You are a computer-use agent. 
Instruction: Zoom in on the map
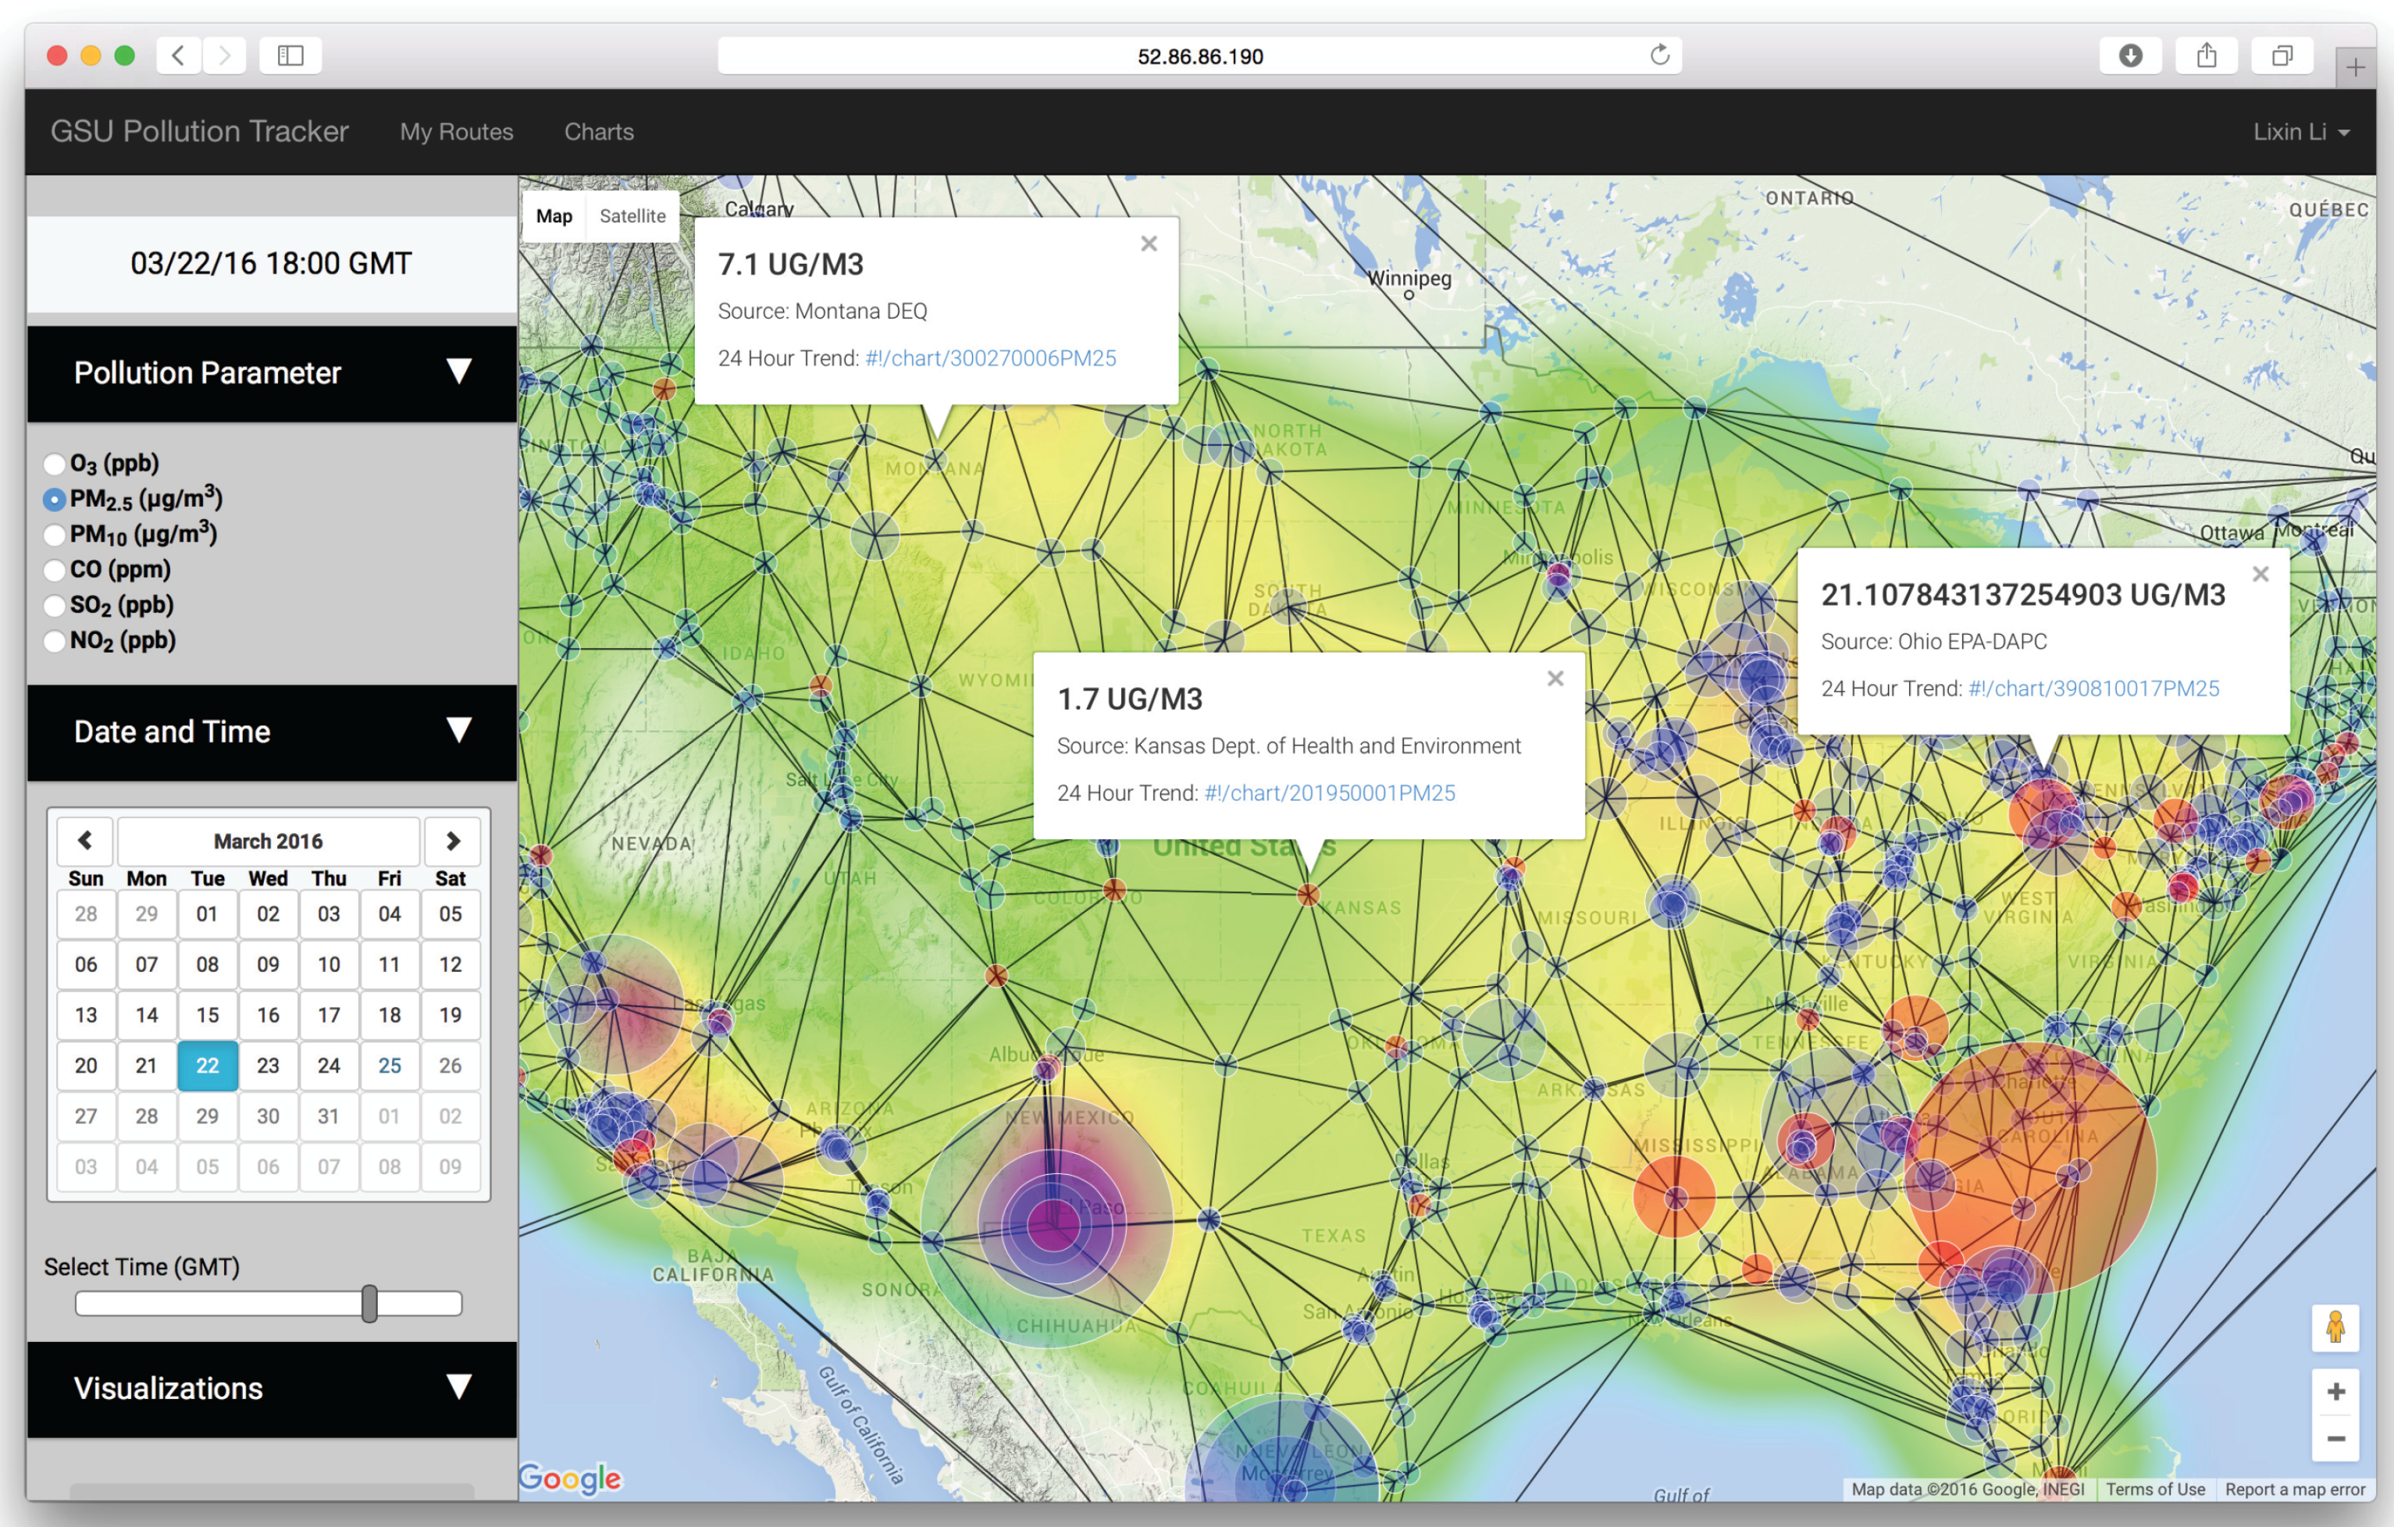2335,1392
